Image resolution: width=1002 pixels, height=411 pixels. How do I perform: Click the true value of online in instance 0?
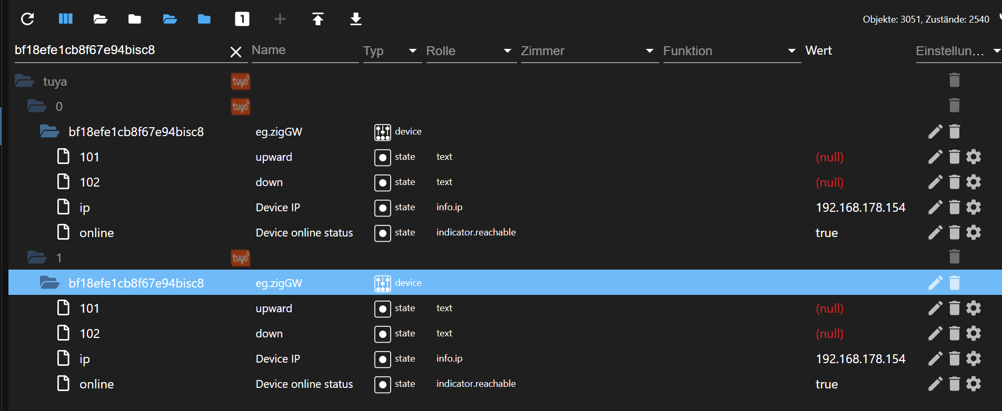click(x=827, y=233)
